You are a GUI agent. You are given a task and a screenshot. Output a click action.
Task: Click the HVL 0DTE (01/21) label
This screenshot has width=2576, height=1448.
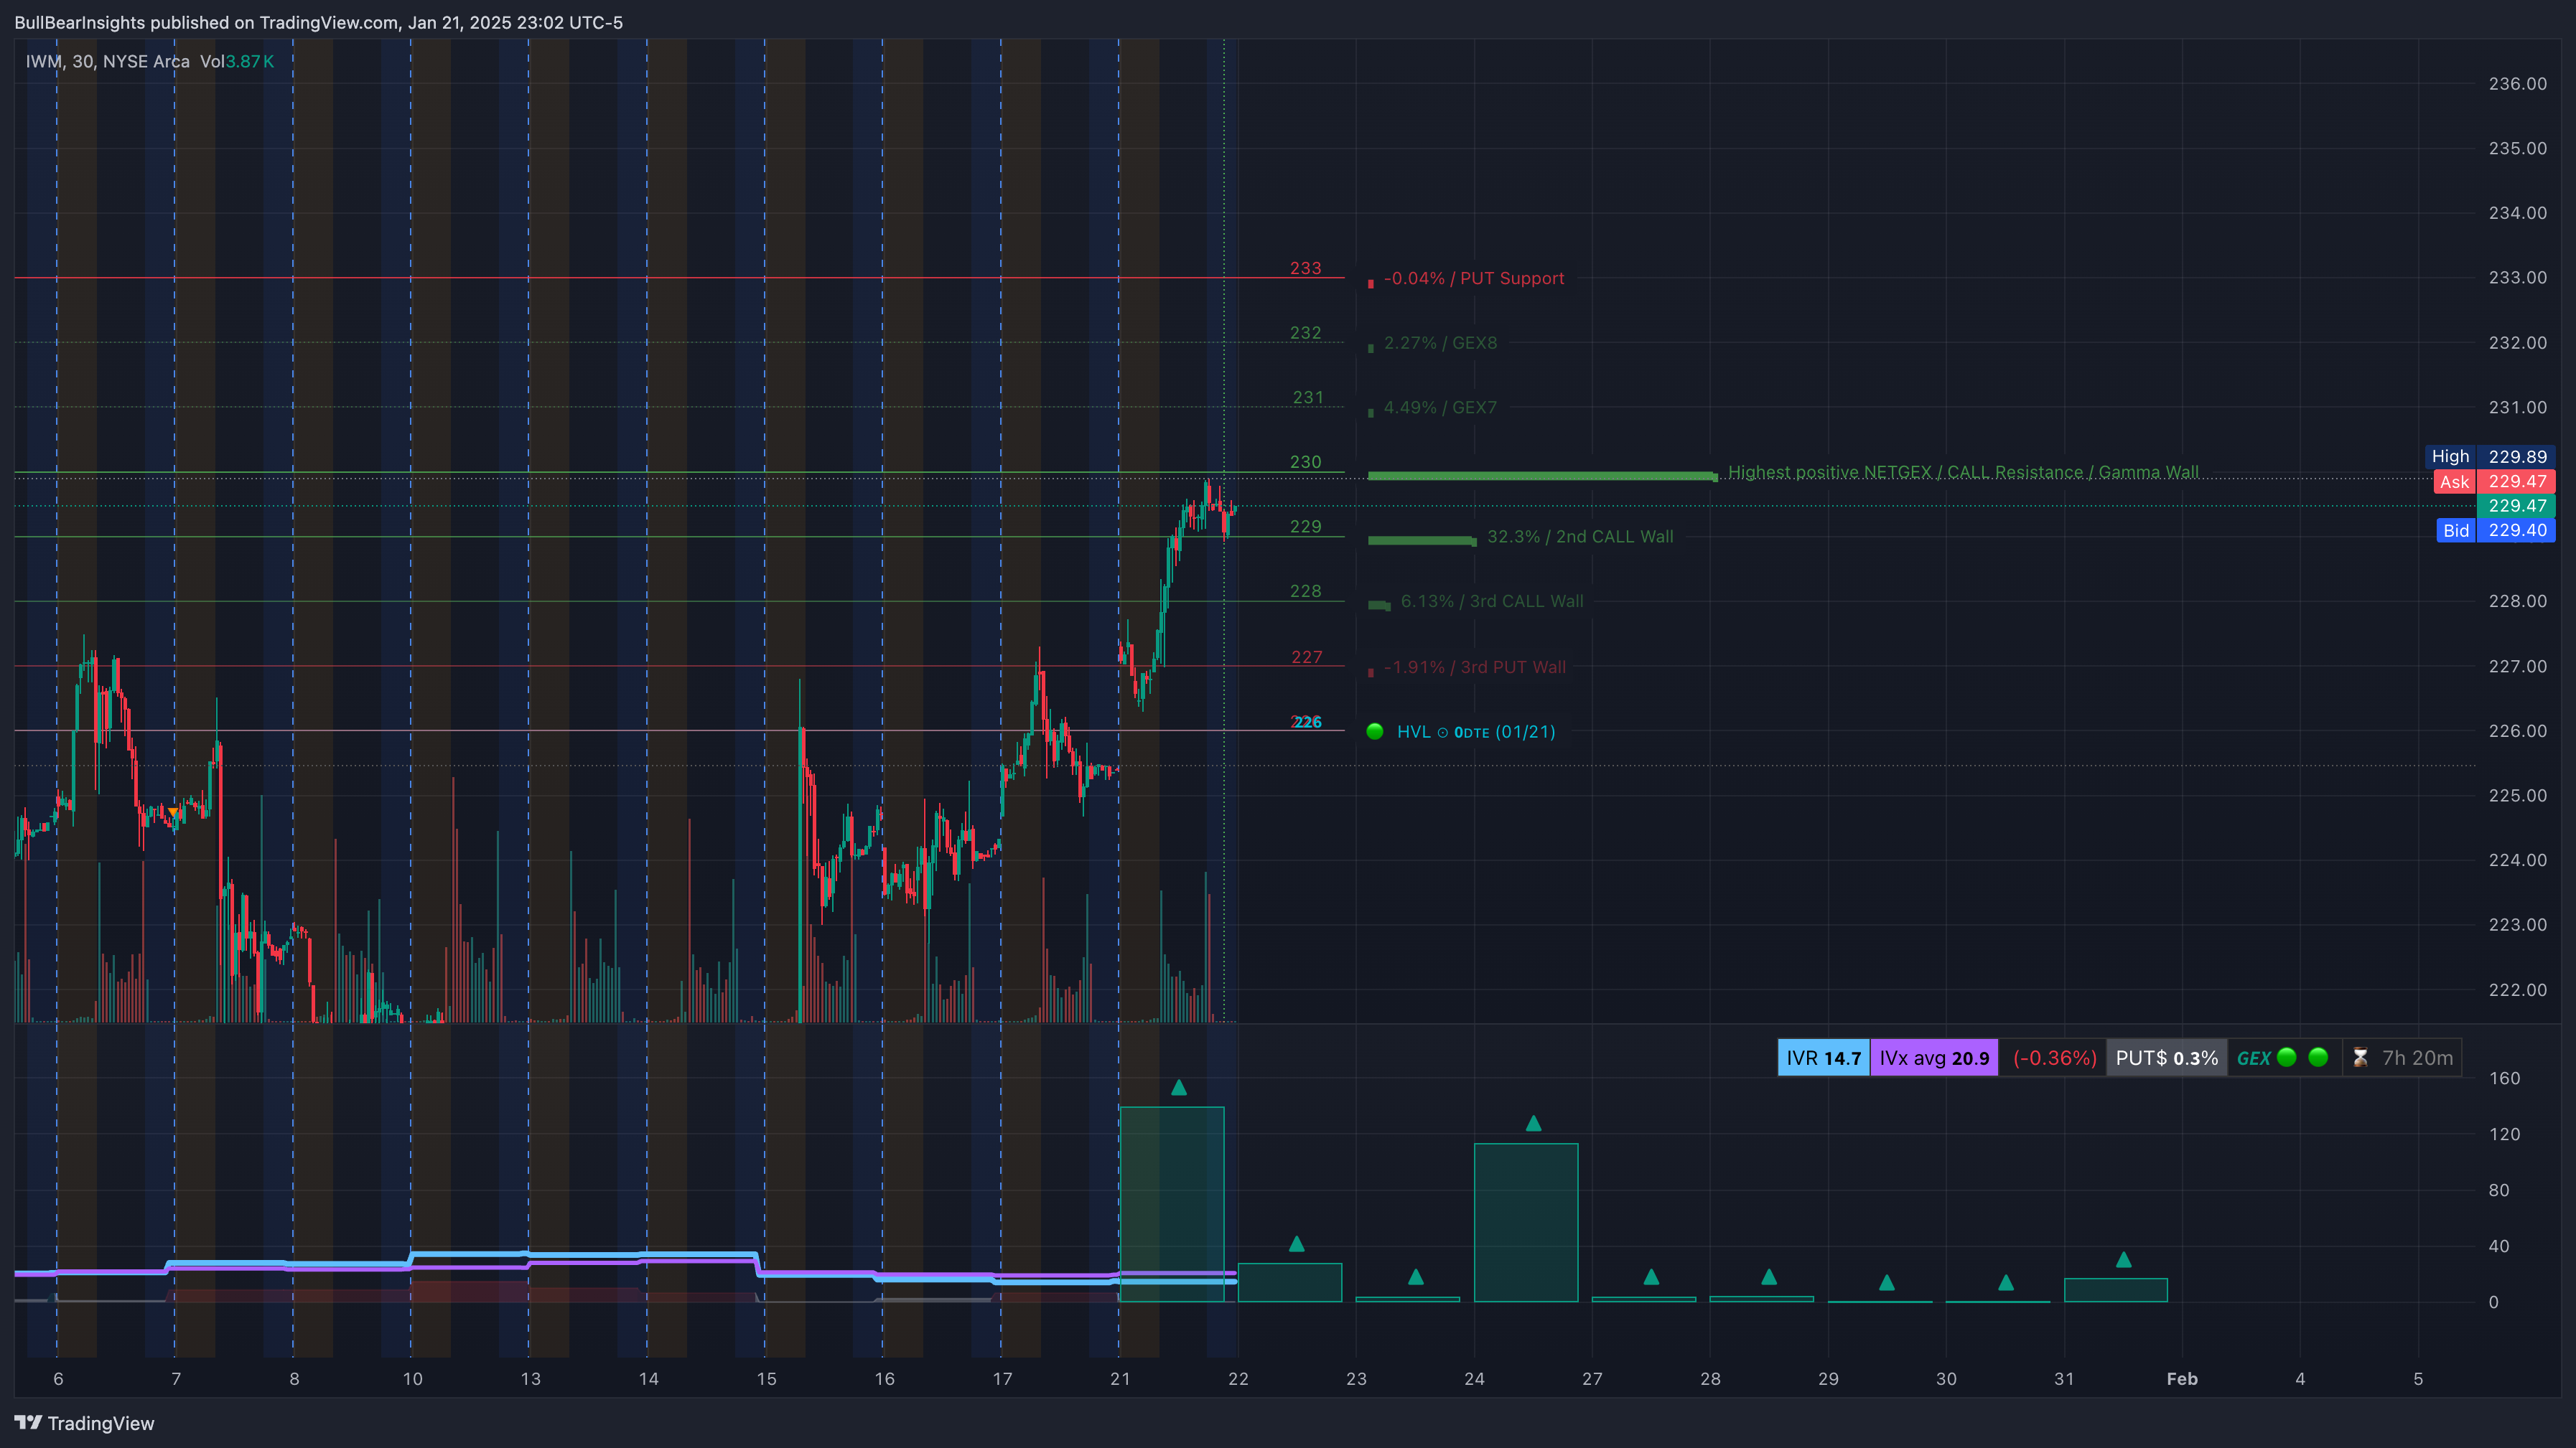[x=1476, y=731]
